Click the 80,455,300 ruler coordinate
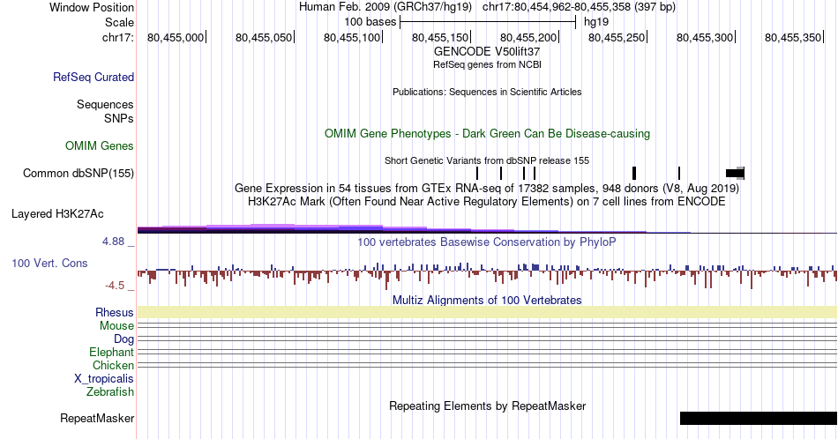 pos(705,37)
